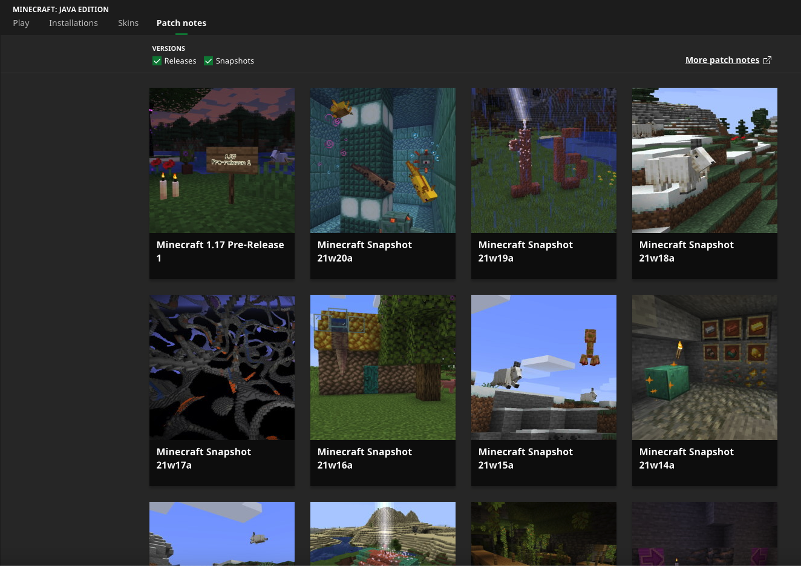This screenshot has height=566, width=801.
Task: Select the Patch notes tab
Action: click(181, 23)
